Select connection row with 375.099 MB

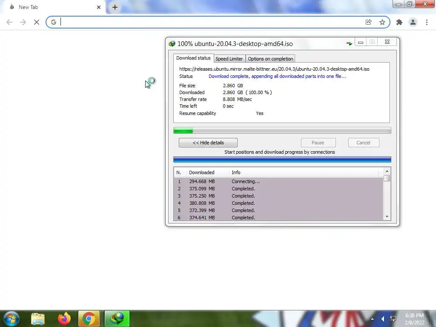pyautogui.click(x=278, y=189)
